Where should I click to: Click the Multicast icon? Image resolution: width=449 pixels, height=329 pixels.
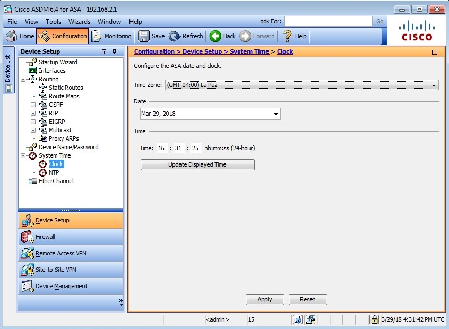pos(43,130)
